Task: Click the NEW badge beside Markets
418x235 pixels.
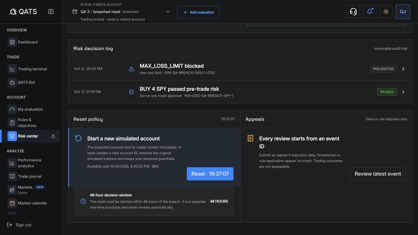Action: coord(40,187)
